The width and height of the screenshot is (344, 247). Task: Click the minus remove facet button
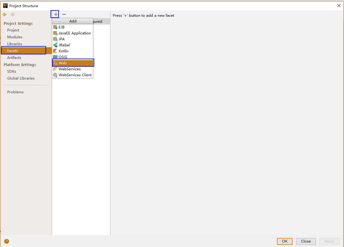(64, 14)
